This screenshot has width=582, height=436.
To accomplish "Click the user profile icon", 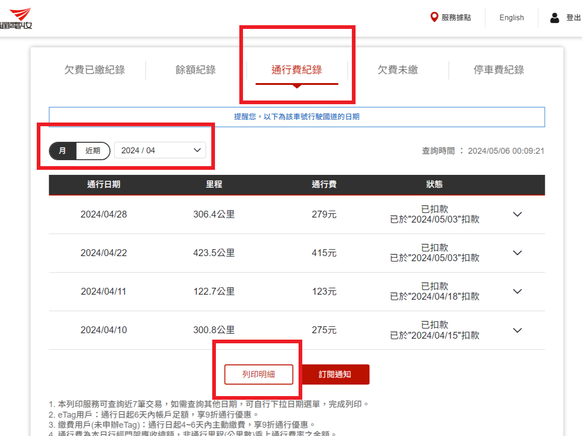I will click(x=554, y=18).
